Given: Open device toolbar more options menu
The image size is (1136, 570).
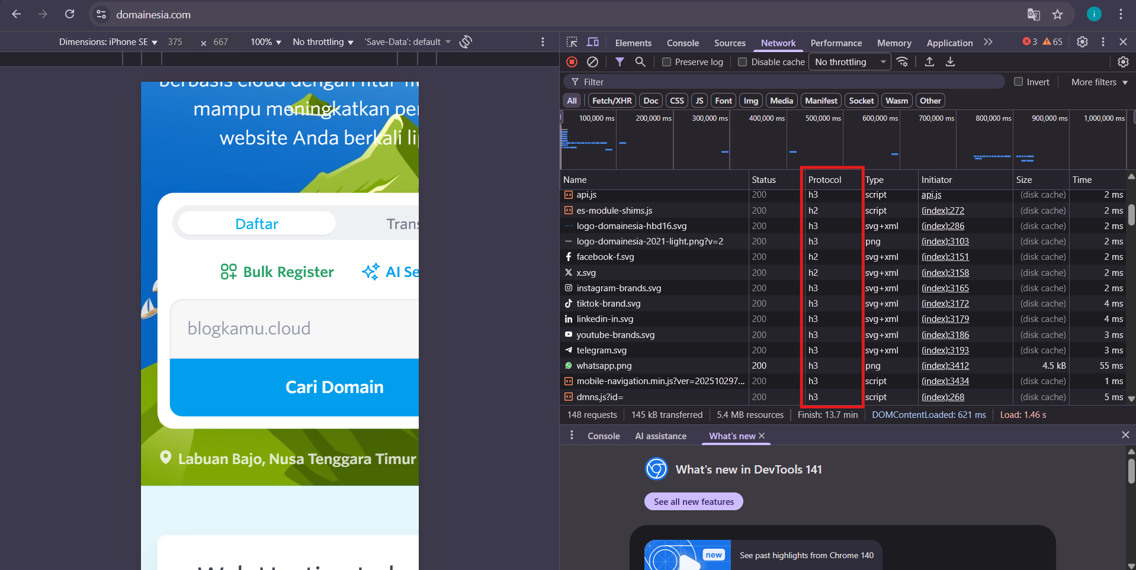Looking at the screenshot, I should tap(543, 41).
